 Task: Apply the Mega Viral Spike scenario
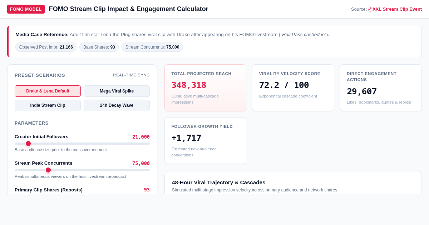(x=117, y=91)
